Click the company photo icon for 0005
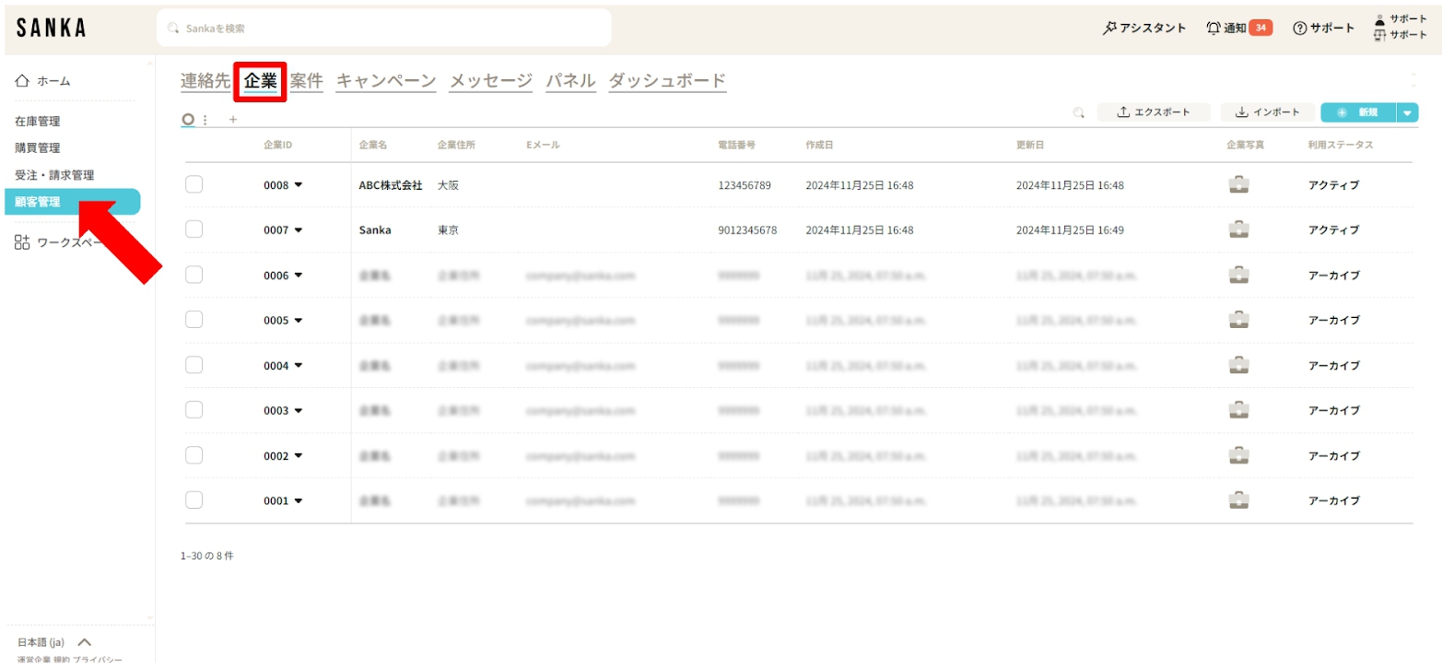 [x=1239, y=320]
